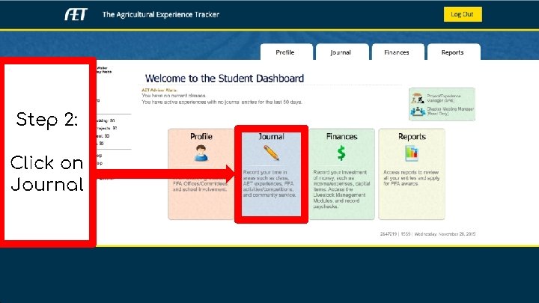Click the Reports bar chart icon
The height and width of the screenshot is (303, 539).
(412, 153)
